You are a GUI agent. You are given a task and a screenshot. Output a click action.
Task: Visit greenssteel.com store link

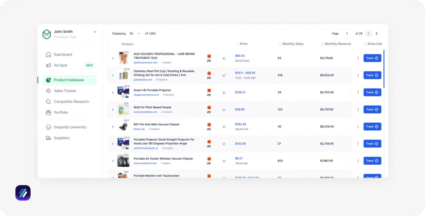pyautogui.click(x=143, y=80)
